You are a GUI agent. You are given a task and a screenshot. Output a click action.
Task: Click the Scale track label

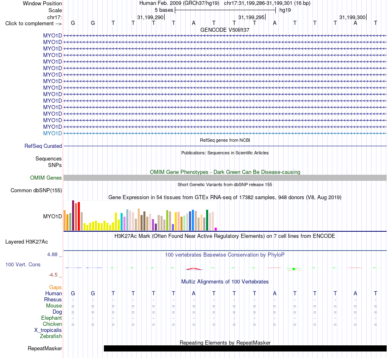point(55,10)
